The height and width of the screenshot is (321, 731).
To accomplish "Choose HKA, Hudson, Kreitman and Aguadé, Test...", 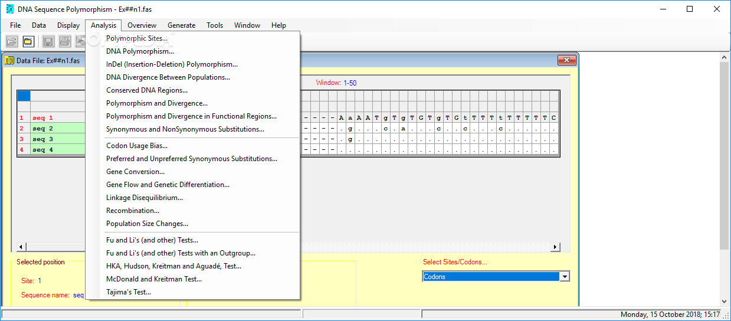I will 193,266.
